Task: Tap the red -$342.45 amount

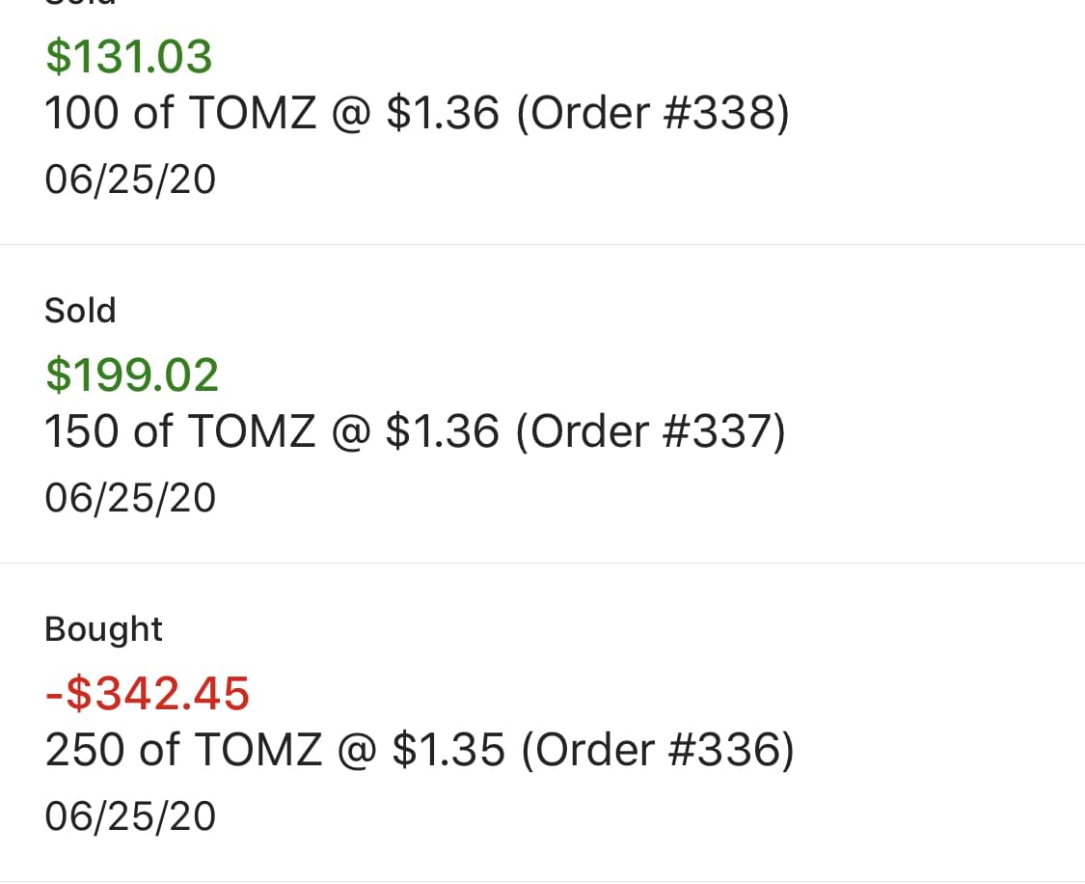Action: (x=148, y=693)
